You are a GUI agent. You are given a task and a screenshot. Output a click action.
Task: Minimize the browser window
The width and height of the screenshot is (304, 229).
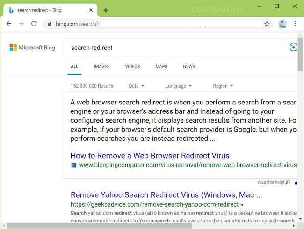pyautogui.click(x=259, y=6)
